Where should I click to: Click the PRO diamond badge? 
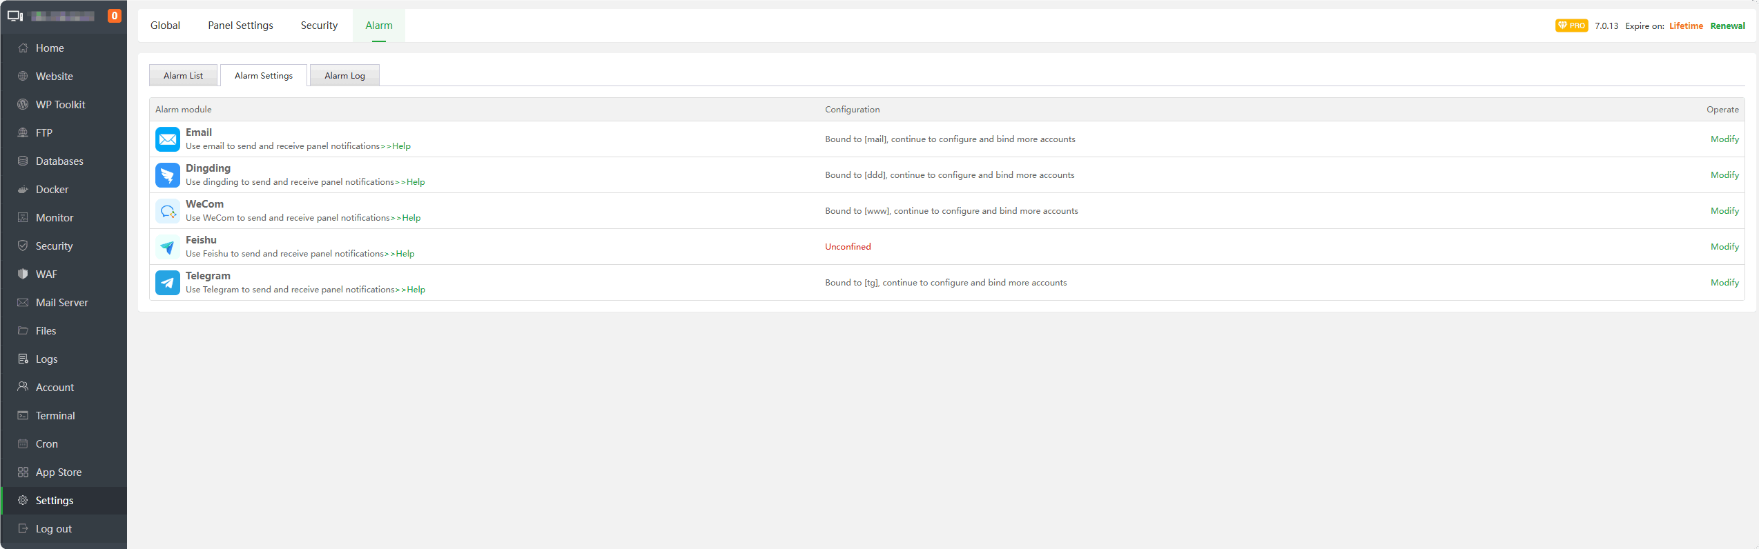coord(1571,26)
